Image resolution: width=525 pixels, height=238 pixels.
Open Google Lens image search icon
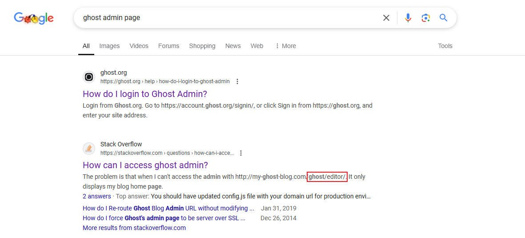point(425,18)
